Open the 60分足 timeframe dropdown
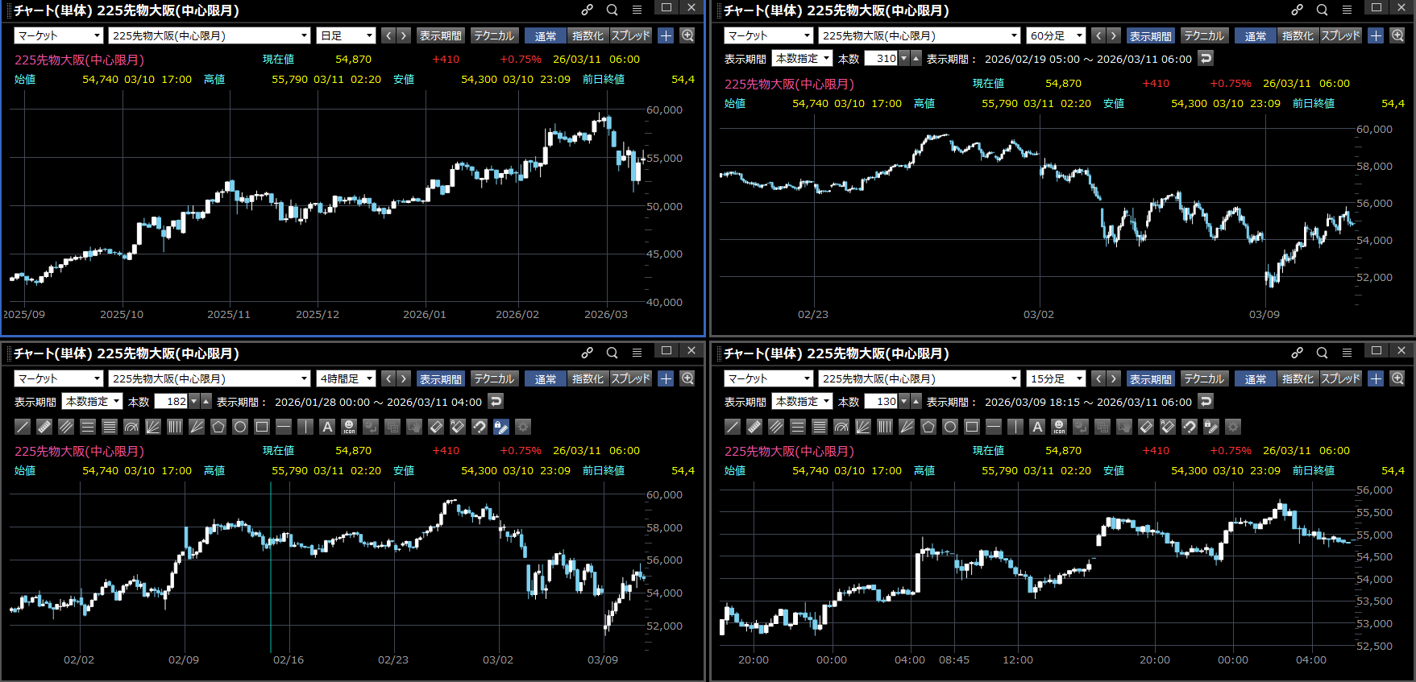This screenshot has height=682, width=1416. click(1056, 35)
